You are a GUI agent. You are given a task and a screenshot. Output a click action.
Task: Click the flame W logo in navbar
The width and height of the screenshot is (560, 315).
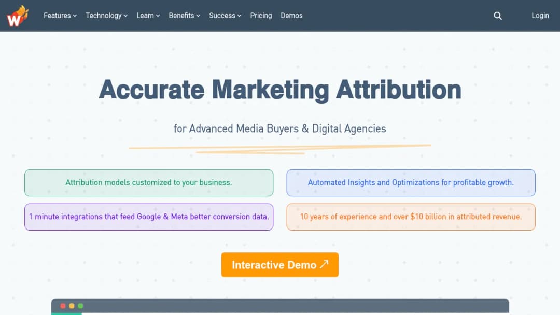18,16
